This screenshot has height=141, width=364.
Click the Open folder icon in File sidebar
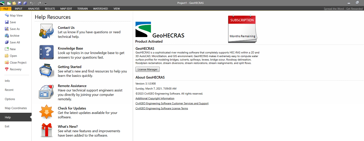(x=7, y=56)
